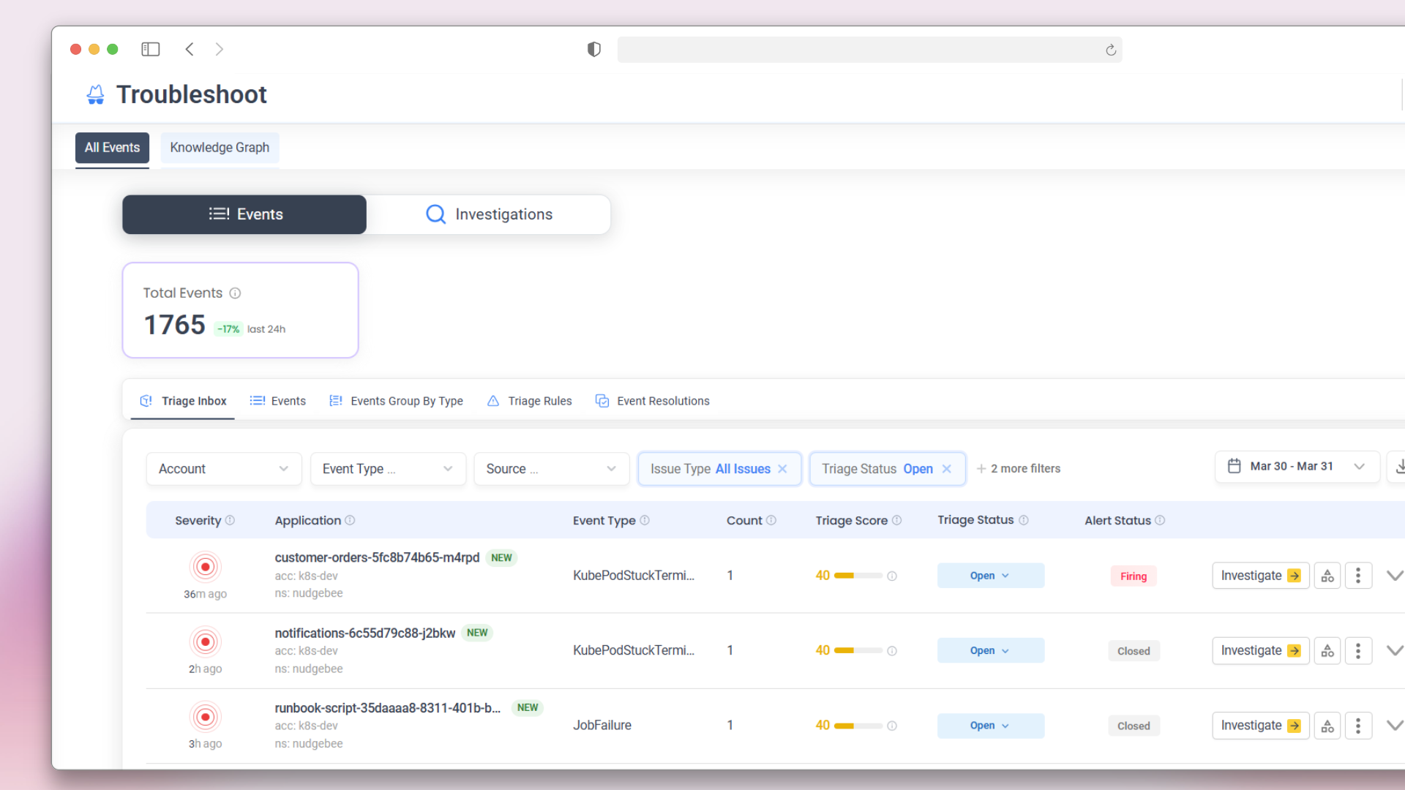Switch to the Events toggle button
The height and width of the screenshot is (790, 1405).
click(x=244, y=214)
